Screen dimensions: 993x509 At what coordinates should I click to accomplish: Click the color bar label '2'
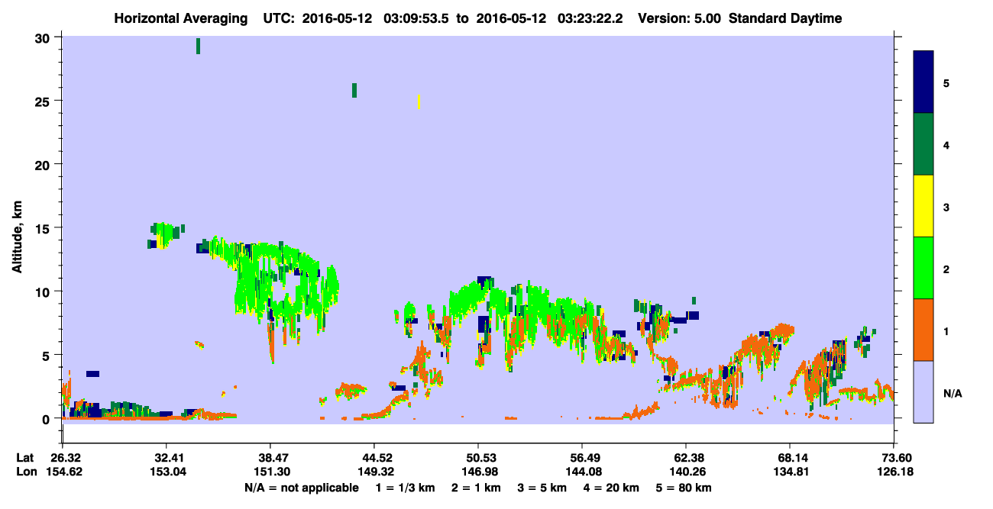(x=946, y=269)
